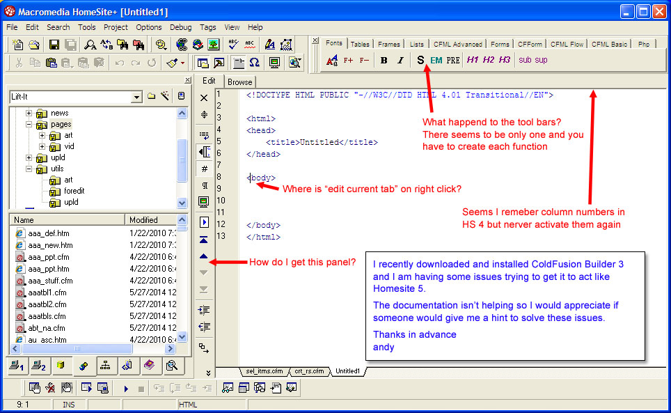Collapse the utils folder in the tree
This screenshot has height=413, width=671.
[x=29, y=169]
